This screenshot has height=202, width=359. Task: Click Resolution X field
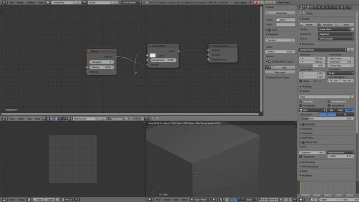click(x=312, y=58)
